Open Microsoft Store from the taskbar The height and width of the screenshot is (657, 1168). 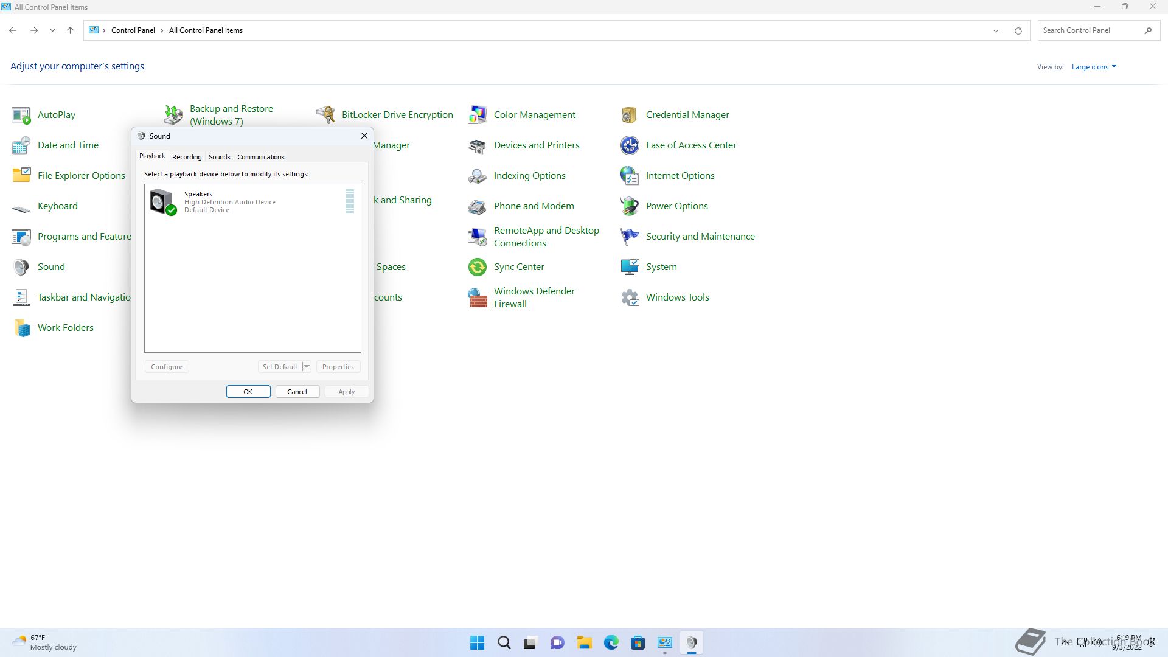click(638, 643)
